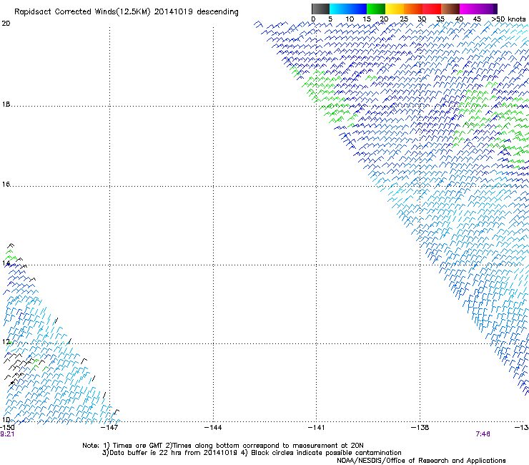The width and height of the screenshot is (529, 465).
Task: Click the dark purple 45-50 knots color swatch
Action: click(x=488, y=9)
